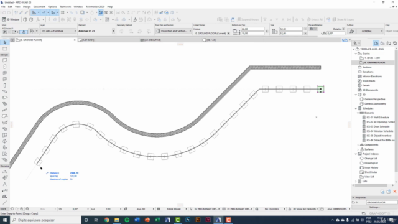
Task: Select the Slab tool in the toolbox
Action: (4, 98)
